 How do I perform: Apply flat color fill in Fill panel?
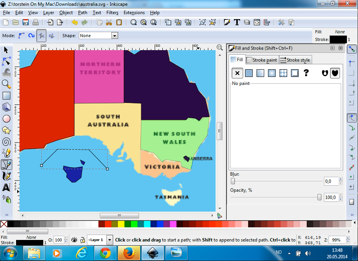(249, 73)
